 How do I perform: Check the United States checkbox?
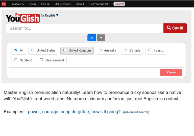pyautogui.click(x=33, y=50)
